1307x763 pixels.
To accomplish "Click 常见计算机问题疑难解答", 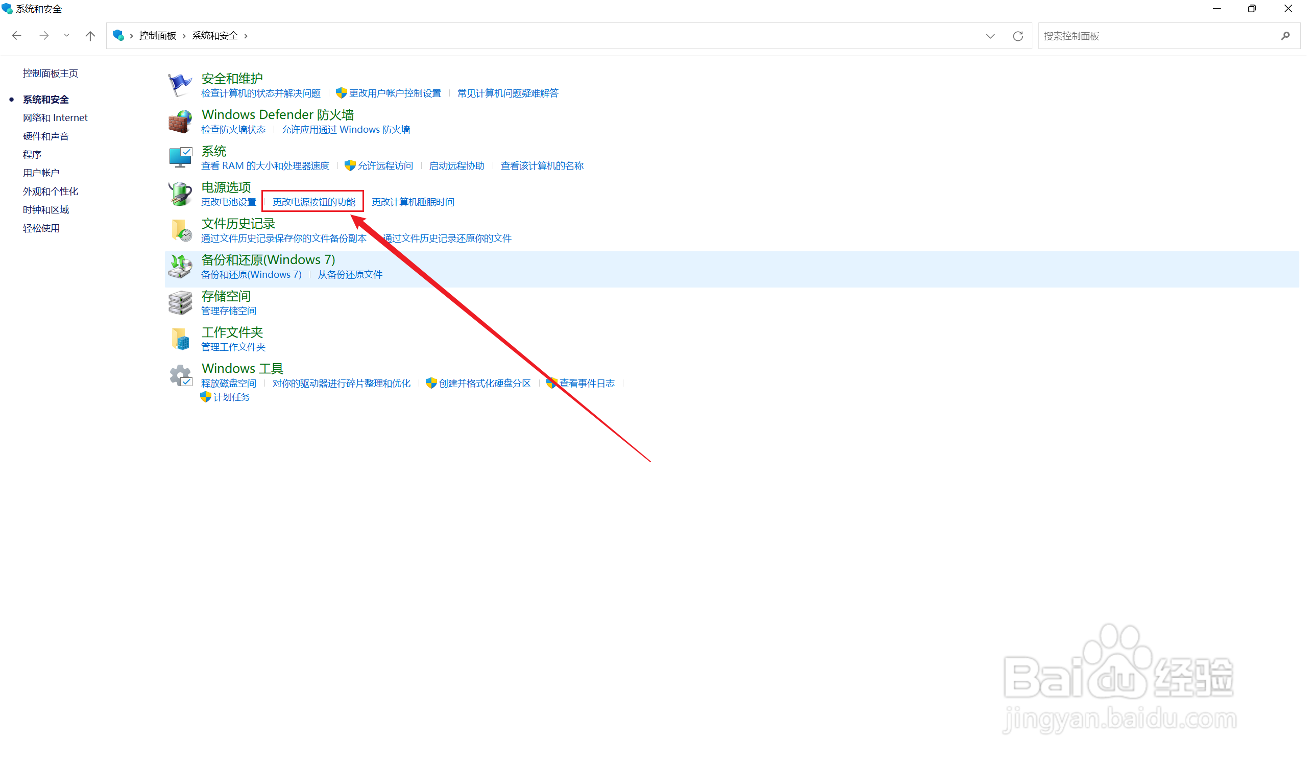I will pos(508,93).
